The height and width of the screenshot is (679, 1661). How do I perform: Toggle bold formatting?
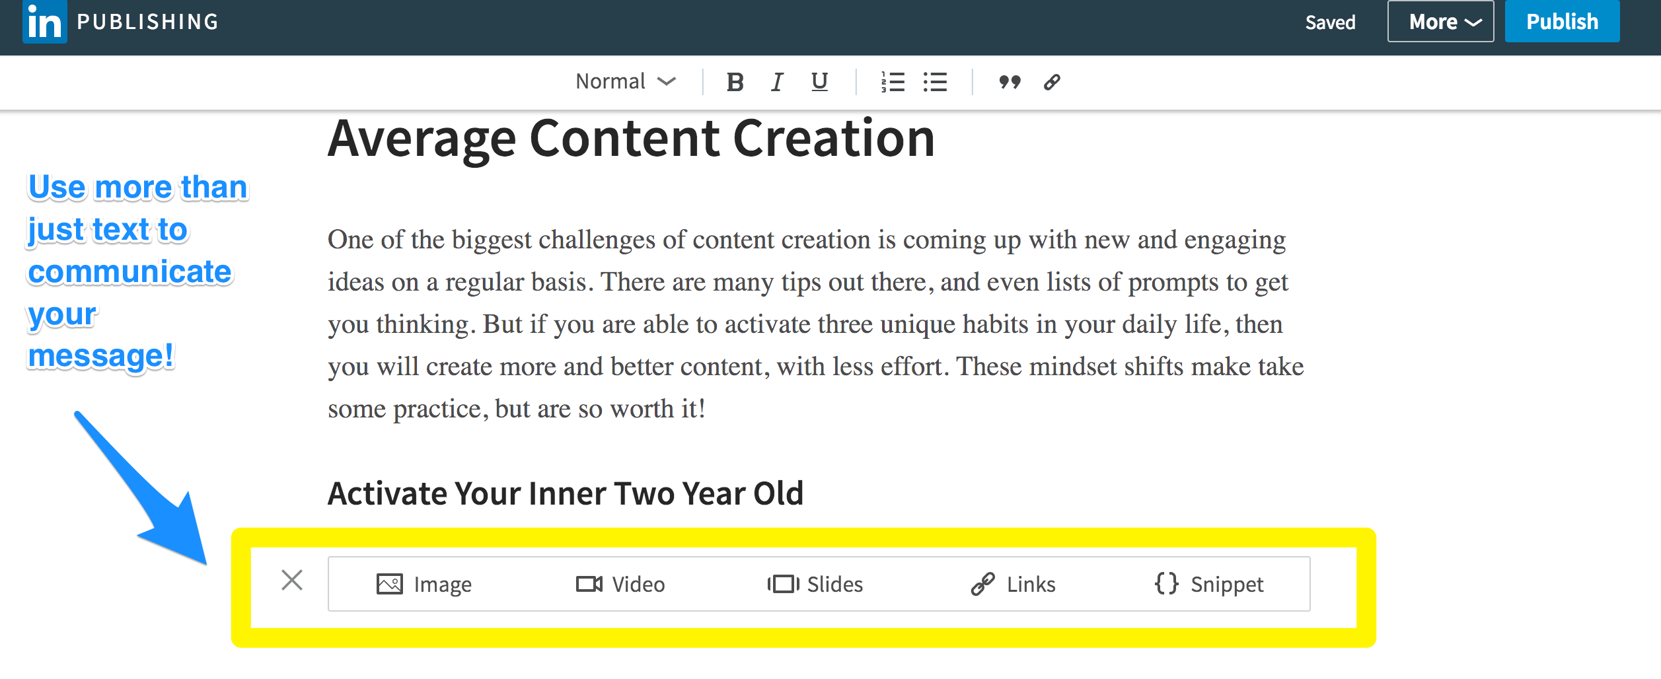pos(735,83)
